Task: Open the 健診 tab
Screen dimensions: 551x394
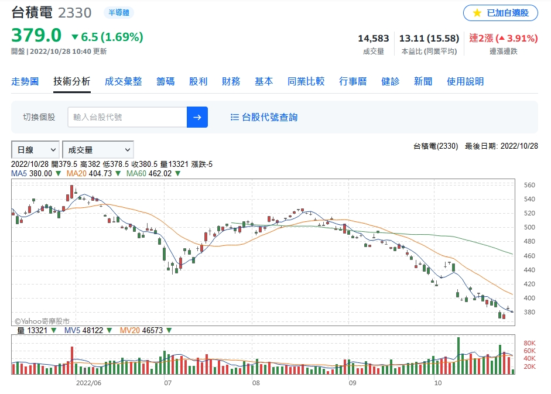Action: (391, 81)
